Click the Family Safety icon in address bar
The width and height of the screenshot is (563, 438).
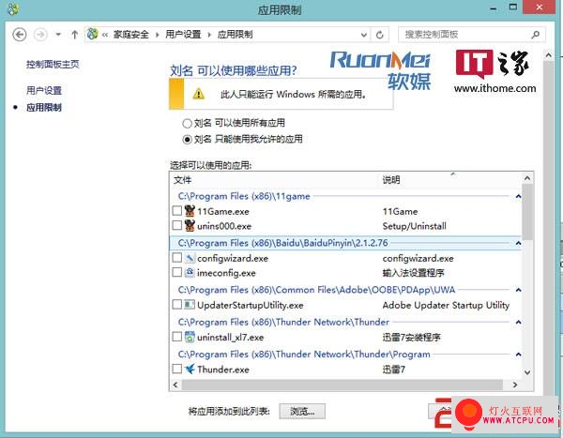click(x=92, y=34)
